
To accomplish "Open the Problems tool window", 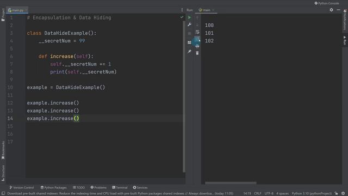I will pyautogui.click(x=98, y=187).
